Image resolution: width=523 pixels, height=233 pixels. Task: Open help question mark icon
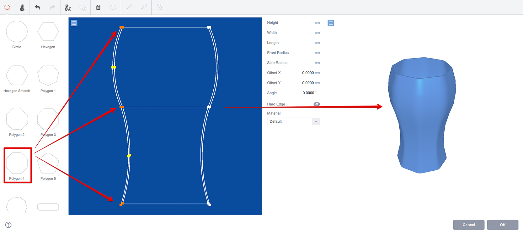(x=8, y=225)
